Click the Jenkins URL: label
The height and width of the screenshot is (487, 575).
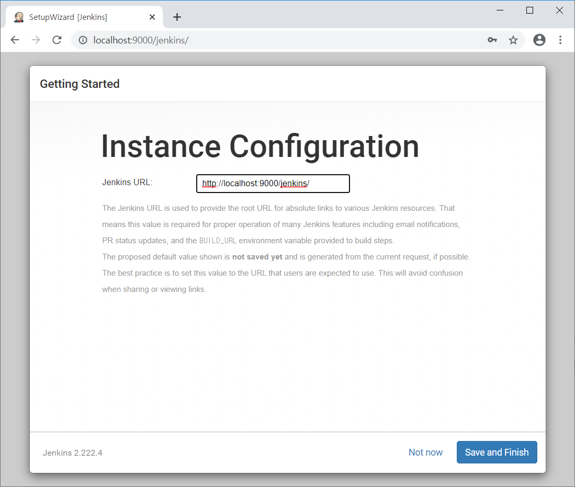coord(127,182)
